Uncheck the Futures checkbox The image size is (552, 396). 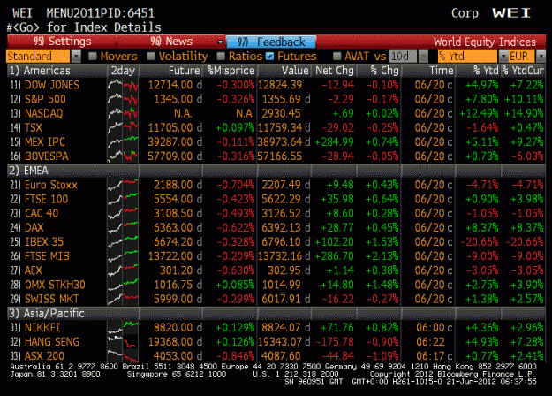[x=269, y=56]
